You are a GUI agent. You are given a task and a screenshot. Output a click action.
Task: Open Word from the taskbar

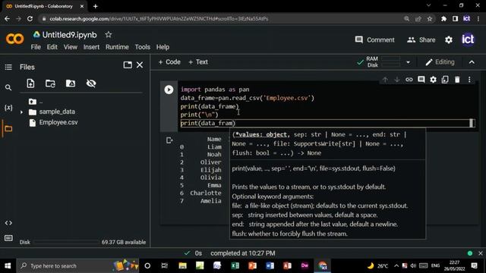tap(270, 266)
